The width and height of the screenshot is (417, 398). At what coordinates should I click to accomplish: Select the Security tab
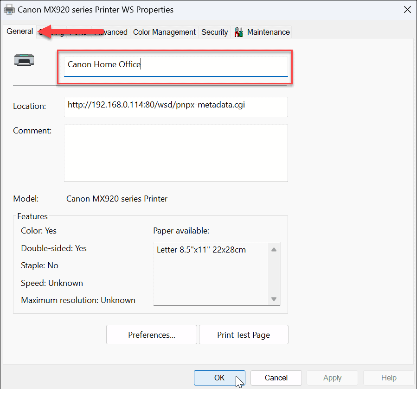[x=214, y=32]
